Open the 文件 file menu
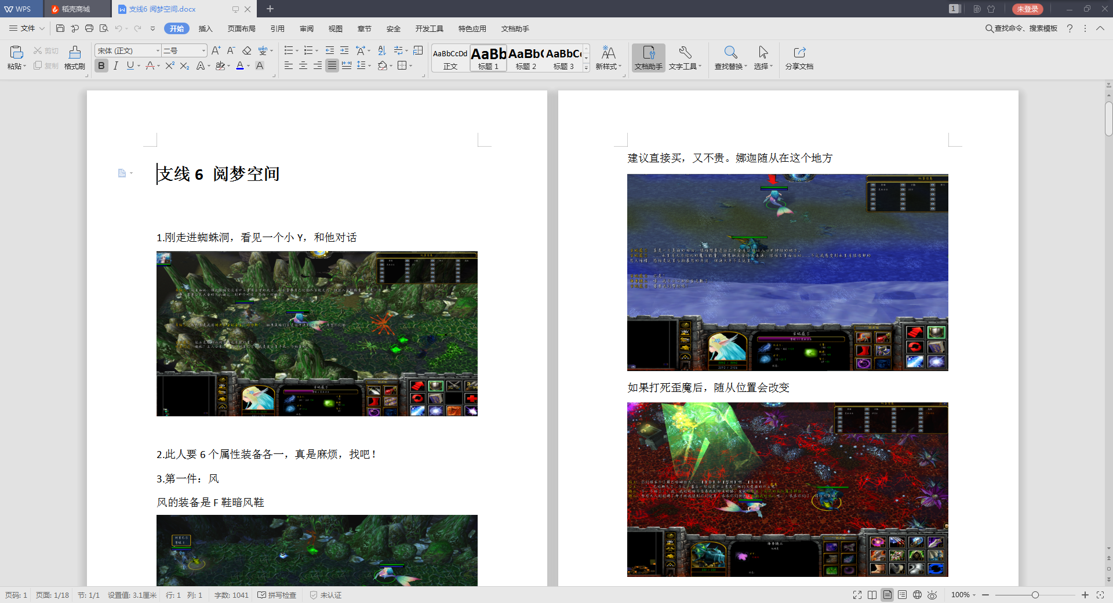The width and height of the screenshot is (1113, 603). [27, 28]
